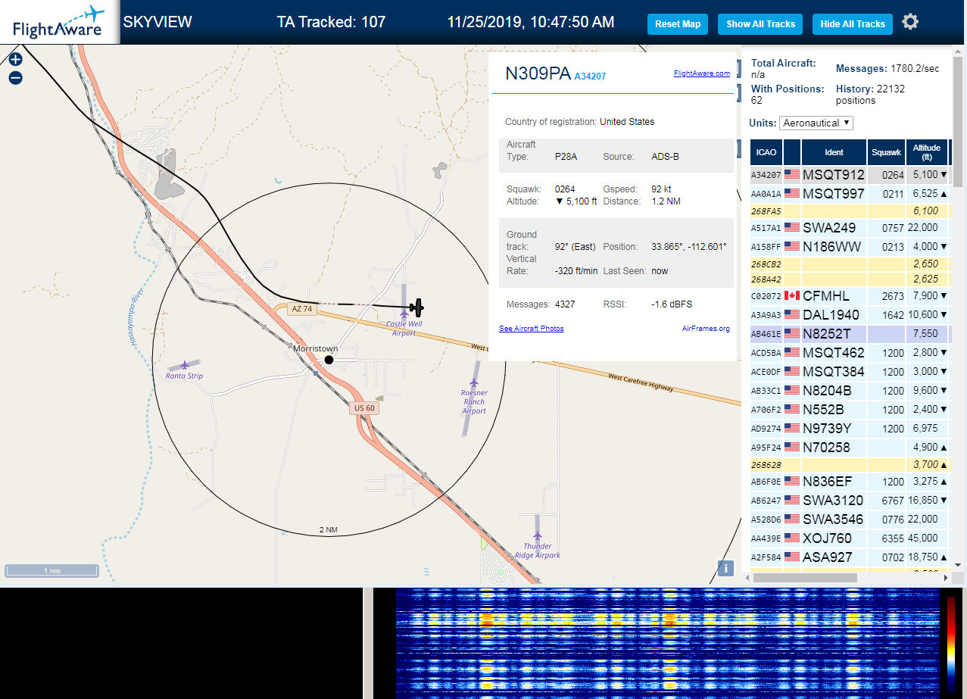Click the Morristown map label
The height and width of the screenshot is (699, 967).
point(316,349)
